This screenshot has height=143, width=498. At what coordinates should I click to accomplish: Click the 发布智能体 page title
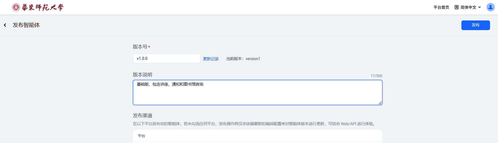(x=26, y=25)
